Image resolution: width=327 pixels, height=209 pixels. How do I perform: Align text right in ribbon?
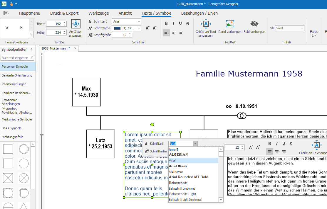pos(180,33)
